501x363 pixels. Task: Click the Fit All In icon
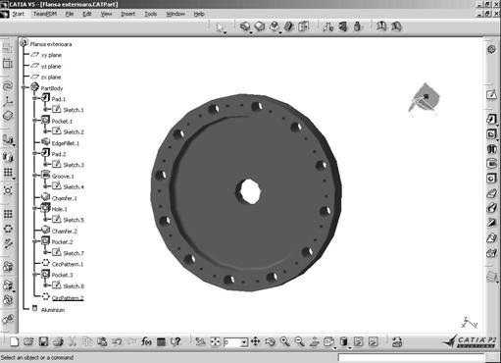pyautogui.click(x=215, y=342)
